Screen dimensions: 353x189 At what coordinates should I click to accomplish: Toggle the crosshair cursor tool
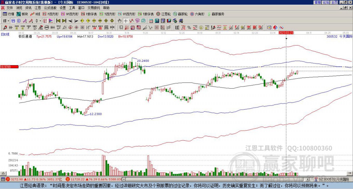point(125,21)
